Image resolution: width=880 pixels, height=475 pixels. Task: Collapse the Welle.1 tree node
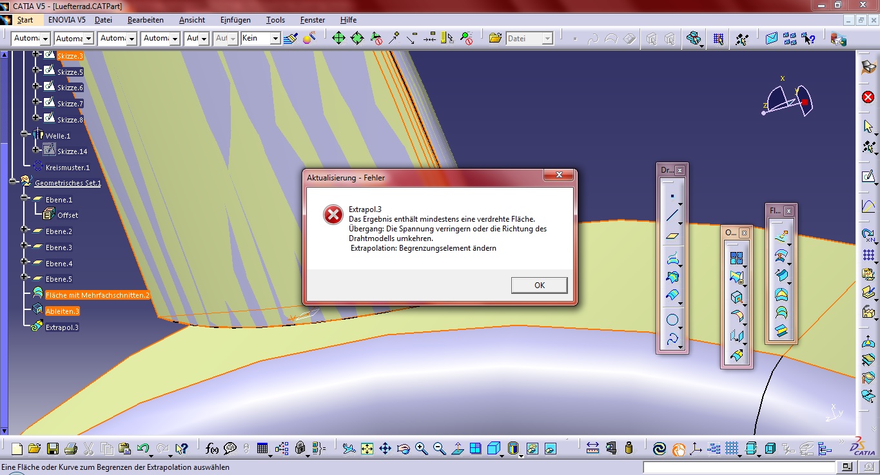click(x=24, y=135)
